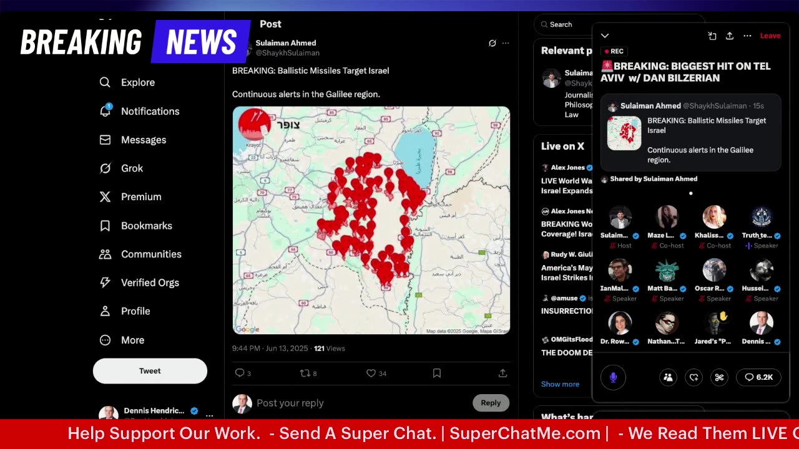Click the reply speech bubble icon under post
This screenshot has height=449, width=799.
click(x=239, y=373)
